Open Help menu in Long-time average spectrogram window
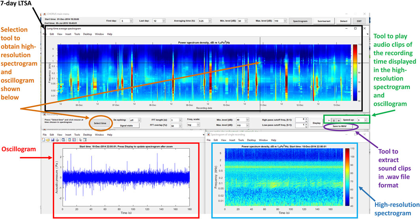This screenshot has width=420, height=219. point(110,34)
